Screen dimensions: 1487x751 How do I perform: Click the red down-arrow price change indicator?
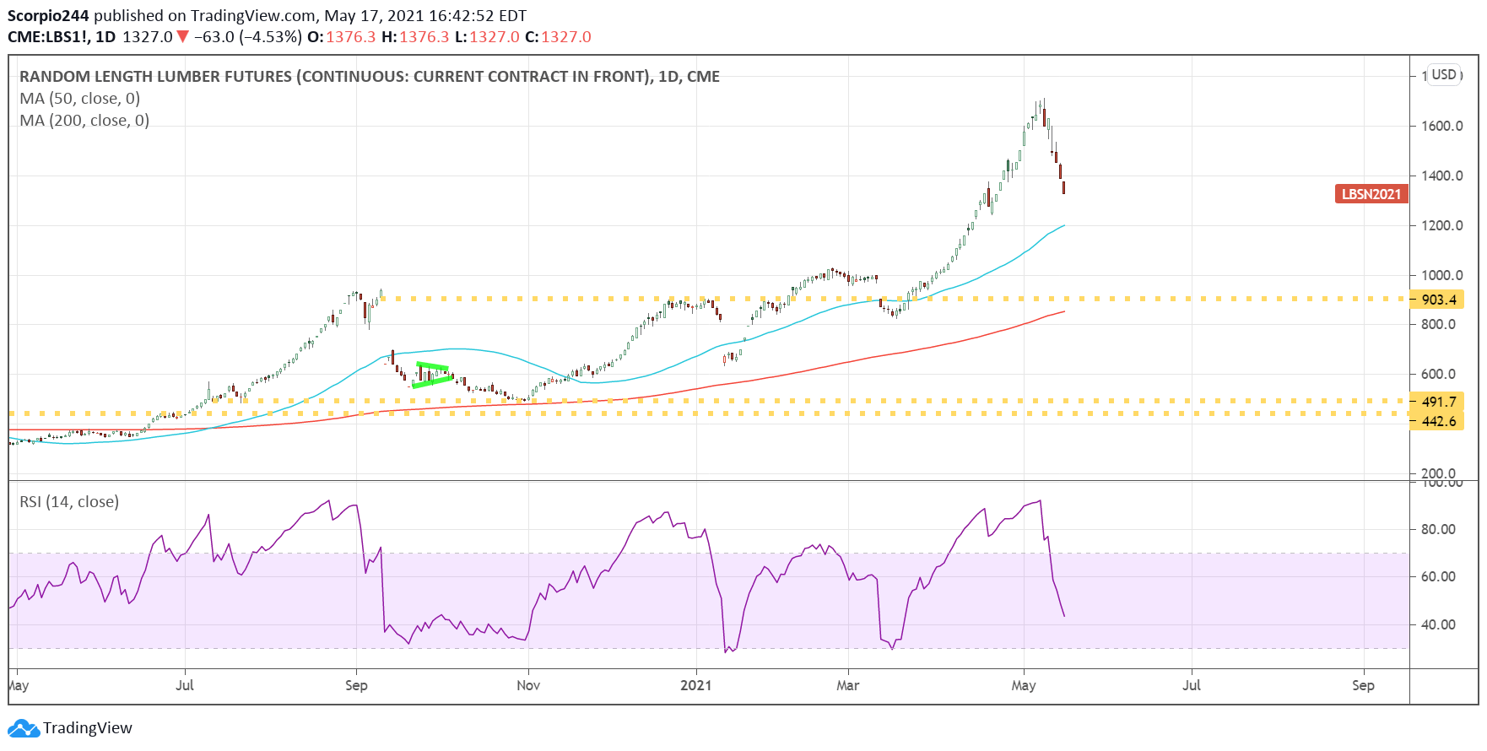[x=182, y=37]
